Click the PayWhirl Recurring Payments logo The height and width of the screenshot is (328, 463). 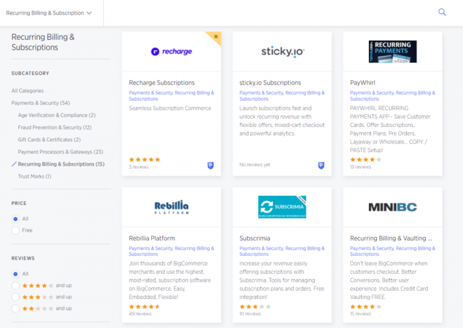(392, 52)
